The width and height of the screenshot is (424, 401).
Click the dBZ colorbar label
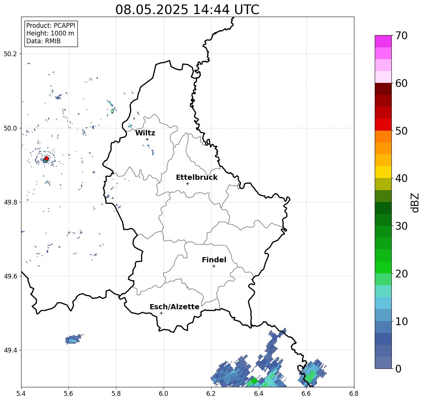(x=414, y=202)
